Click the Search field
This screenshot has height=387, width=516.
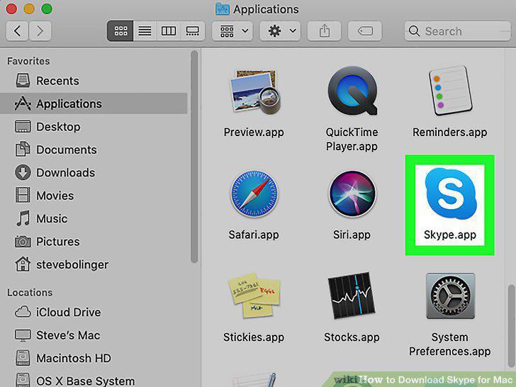click(457, 31)
